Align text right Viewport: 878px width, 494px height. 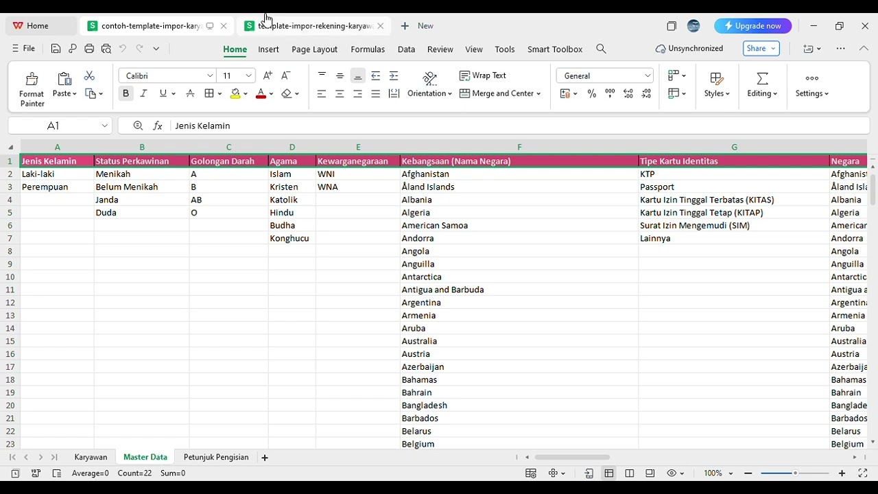click(x=357, y=93)
